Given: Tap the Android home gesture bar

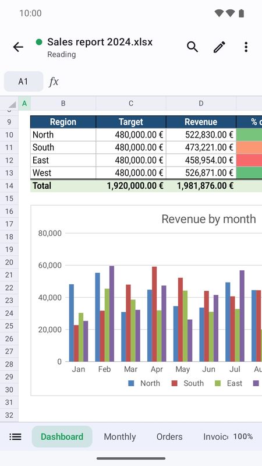Looking at the screenshot, I should click(x=131, y=458).
